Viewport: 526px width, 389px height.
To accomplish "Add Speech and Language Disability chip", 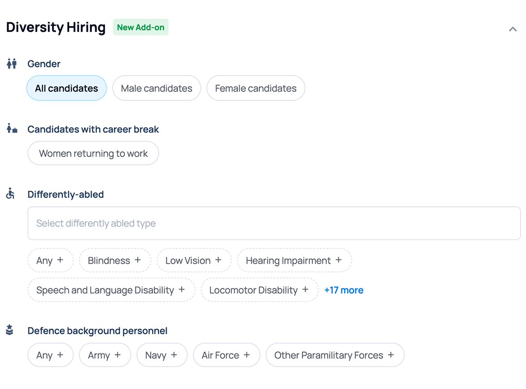I will [111, 290].
